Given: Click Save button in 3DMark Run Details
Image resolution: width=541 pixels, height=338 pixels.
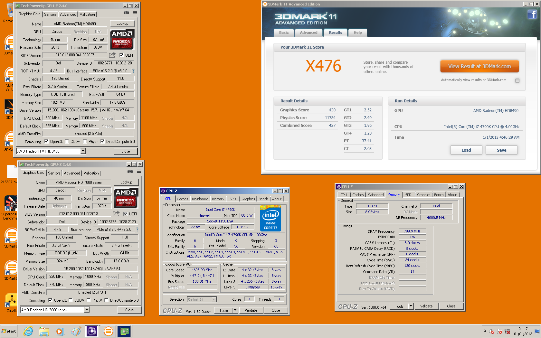Looking at the screenshot, I should [x=501, y=150].
